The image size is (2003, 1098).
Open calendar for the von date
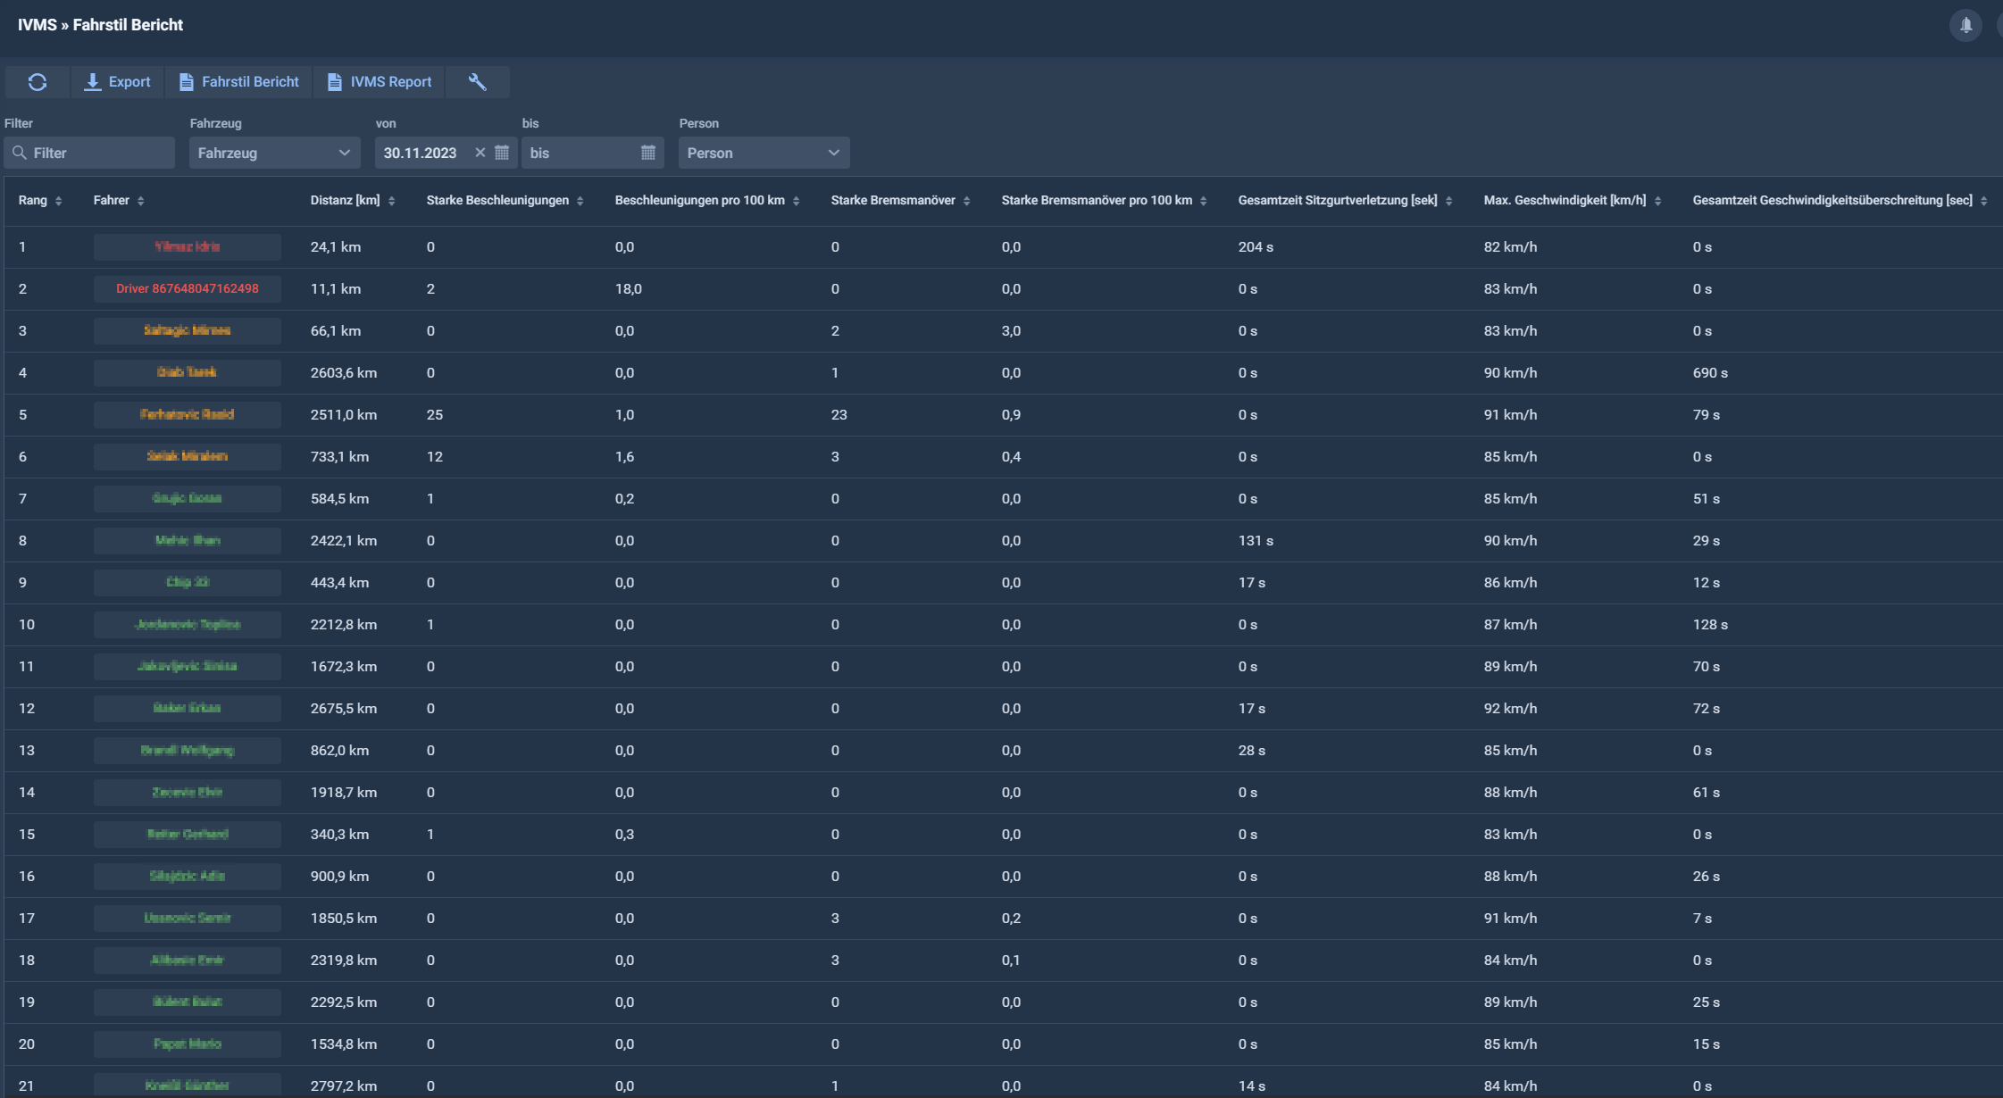[502, 153]
